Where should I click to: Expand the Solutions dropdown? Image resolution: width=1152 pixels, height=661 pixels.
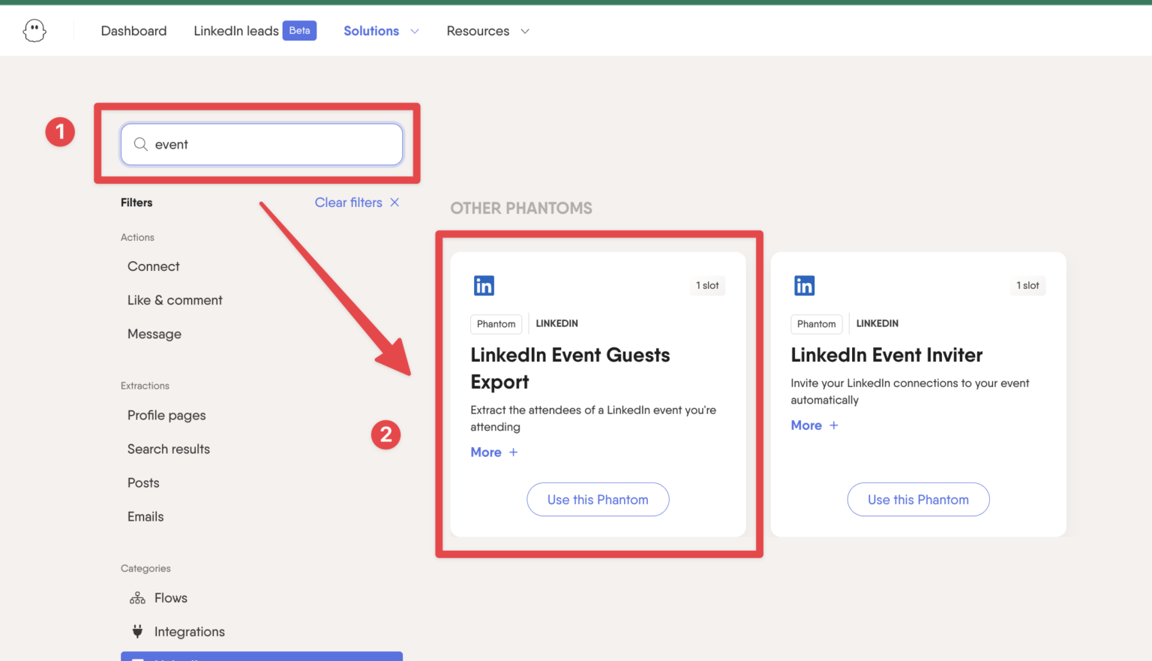coord(380,31)
